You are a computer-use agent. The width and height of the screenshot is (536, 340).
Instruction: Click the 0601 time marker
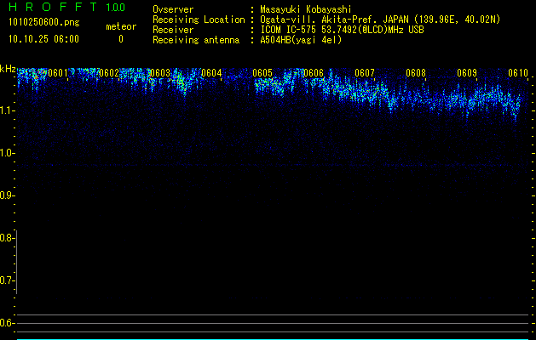pos(58,73)
